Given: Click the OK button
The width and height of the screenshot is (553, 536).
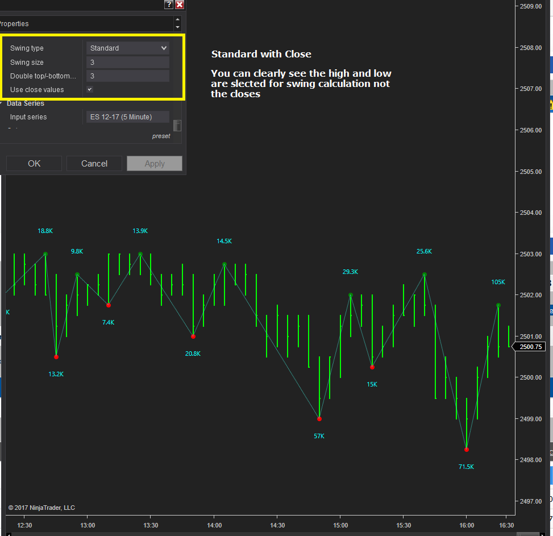Looking at the screenshot, I should click(34, 164).
